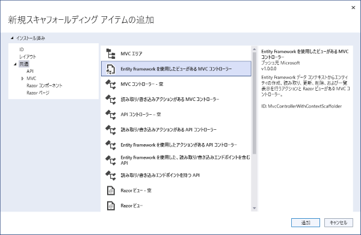Image resolution: width=361 pixels, height=235 pixels.
Task: Select Razor ページ in the tree
Action: click(38, 93)
